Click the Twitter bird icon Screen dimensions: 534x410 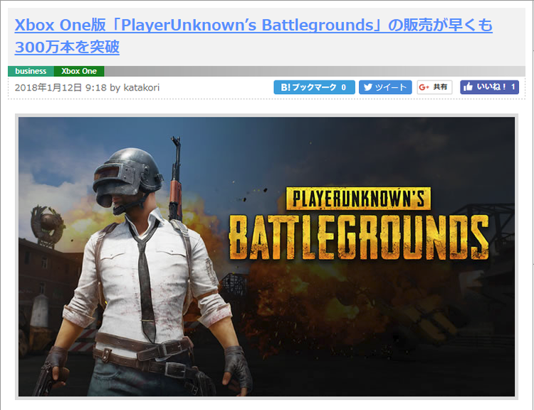[x=368, y=87]
